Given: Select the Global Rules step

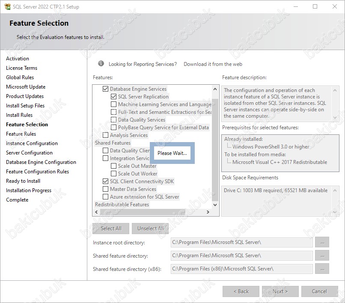Looking at the screenshot, I should click(20, 77).
